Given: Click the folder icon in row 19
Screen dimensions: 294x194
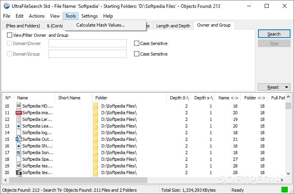Looking at the screenshot, I should 95,166.
